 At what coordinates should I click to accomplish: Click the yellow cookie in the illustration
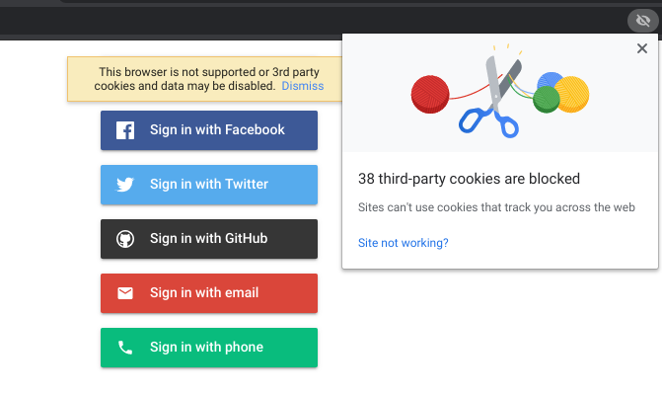[572, 94]
